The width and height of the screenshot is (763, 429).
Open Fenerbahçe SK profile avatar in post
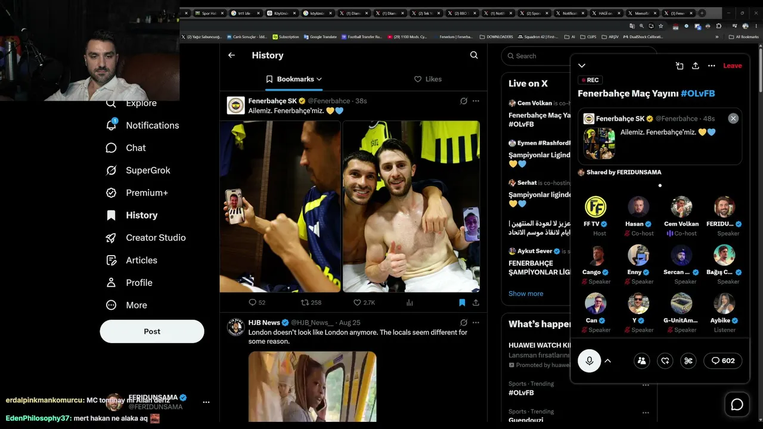pos(236,105)
